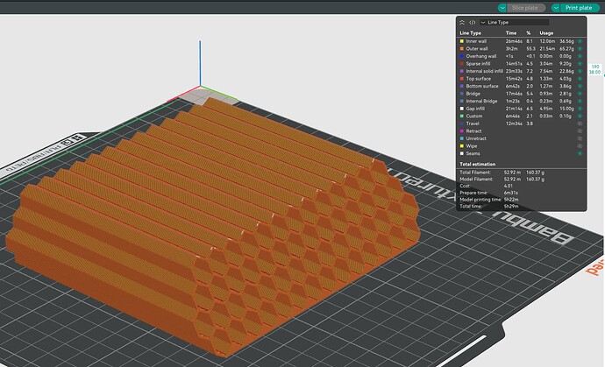Click the Print plate button
Screen dimensions: 605x367
tap(579, 8)
